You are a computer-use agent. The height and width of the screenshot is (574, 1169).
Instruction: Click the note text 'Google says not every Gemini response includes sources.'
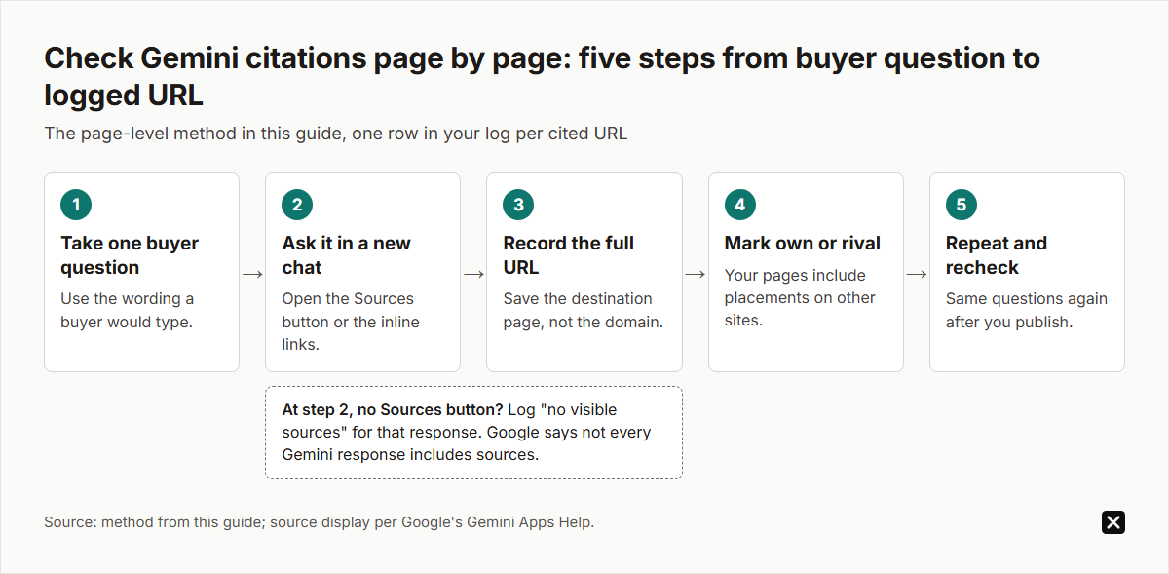click(467, 442)
